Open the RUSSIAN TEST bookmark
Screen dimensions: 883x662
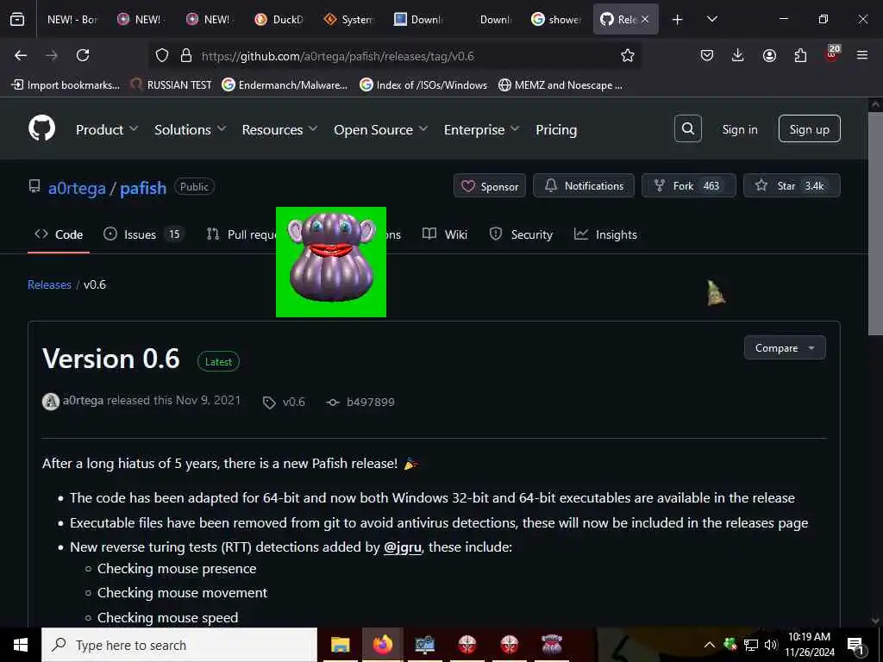point(172,85)
